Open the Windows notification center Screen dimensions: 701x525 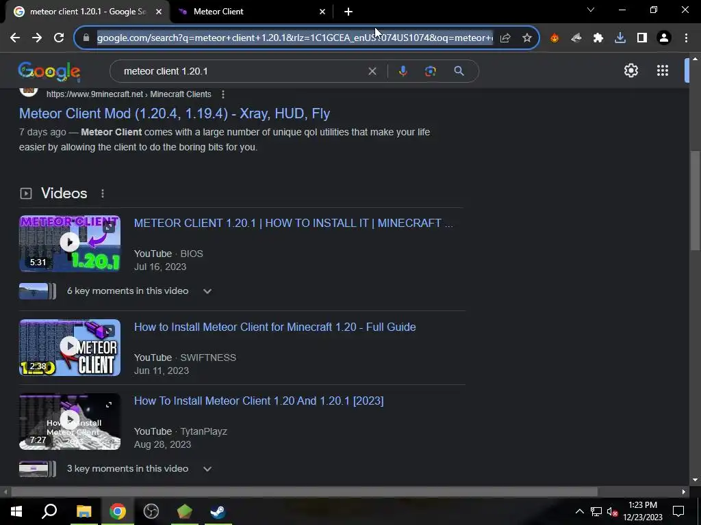point(678,511)
